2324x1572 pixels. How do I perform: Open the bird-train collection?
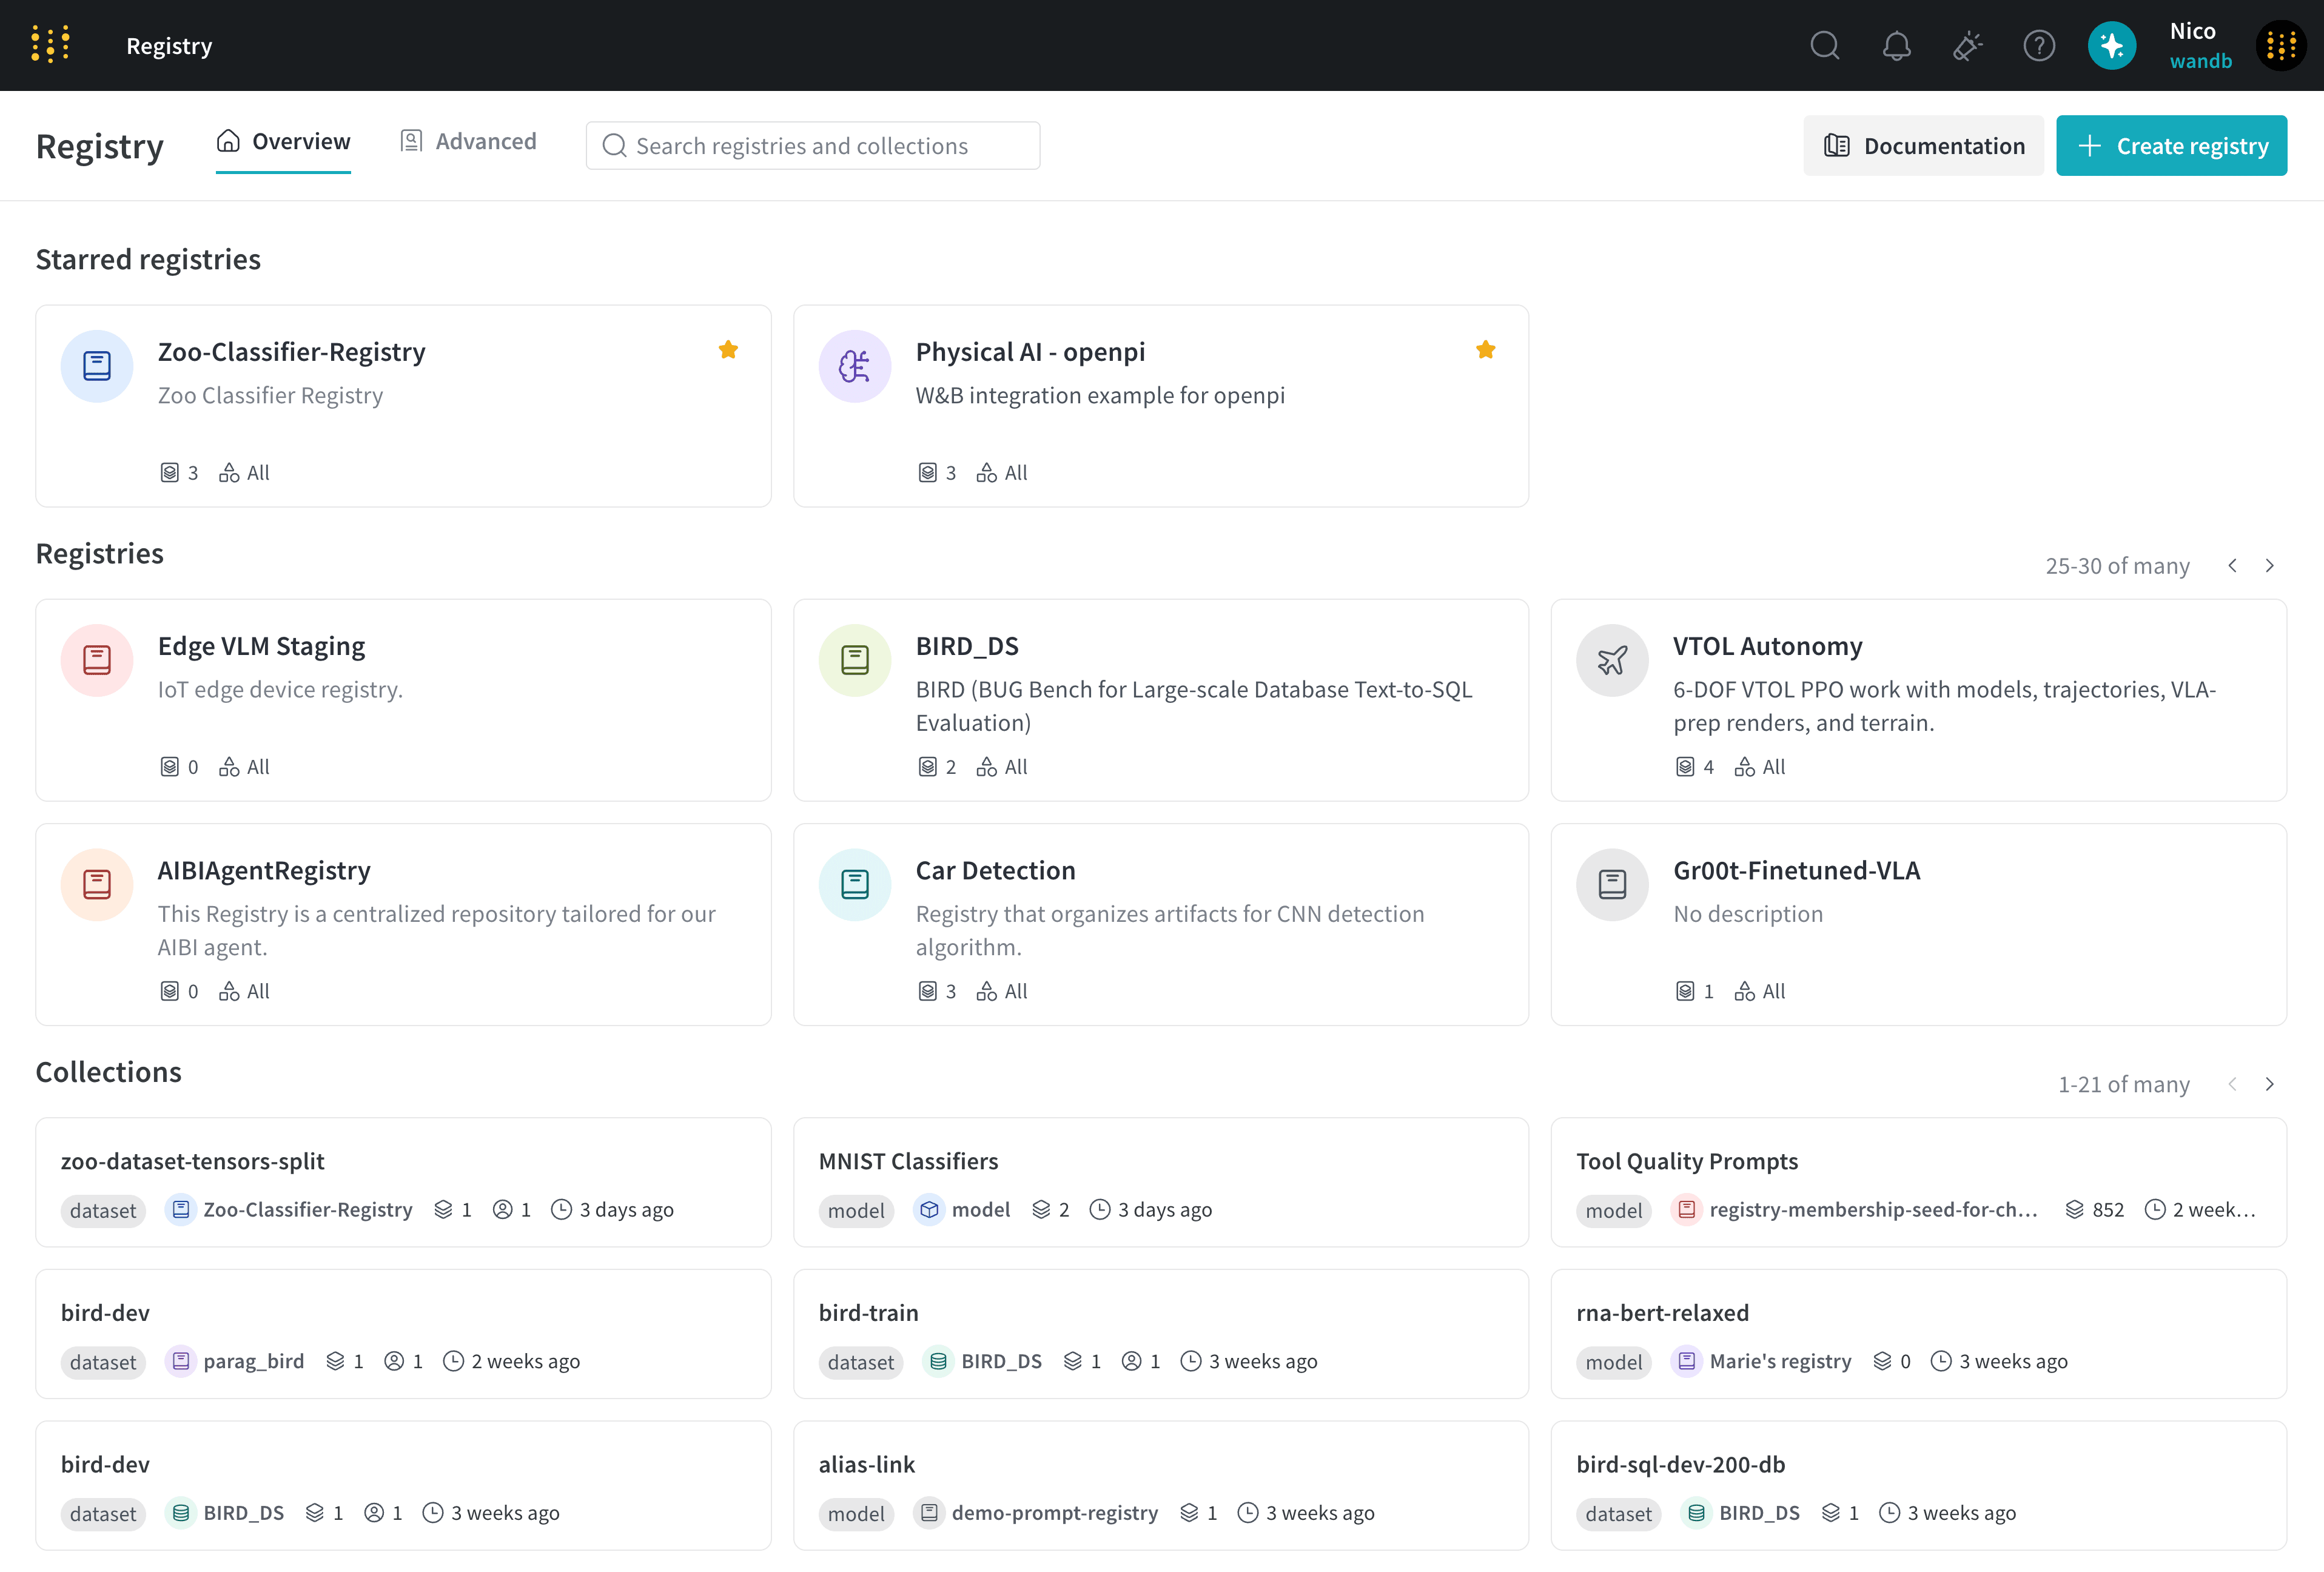pos(868,1313)
